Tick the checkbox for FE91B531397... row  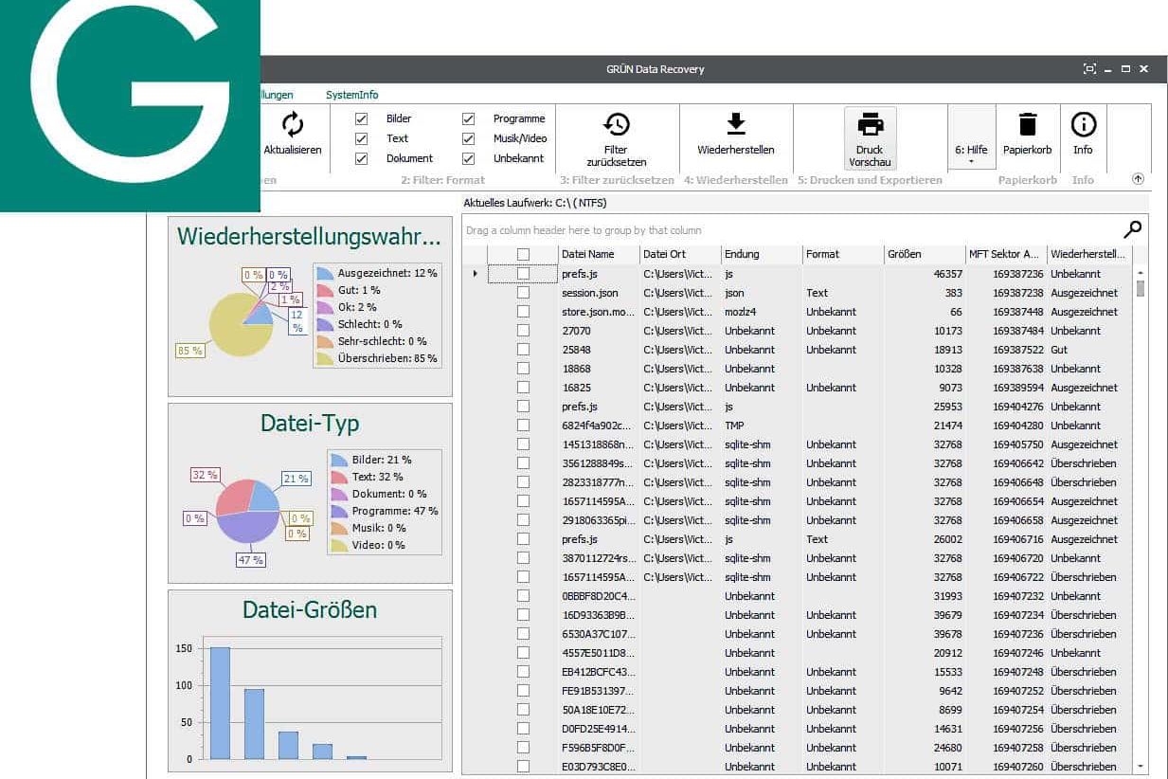pyautogui.click(x=523, y=691)
